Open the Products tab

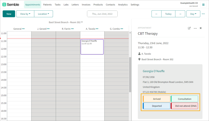(98, 5)
